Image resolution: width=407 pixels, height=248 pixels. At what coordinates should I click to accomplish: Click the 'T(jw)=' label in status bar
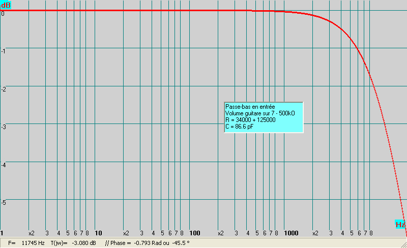(59, 243)
